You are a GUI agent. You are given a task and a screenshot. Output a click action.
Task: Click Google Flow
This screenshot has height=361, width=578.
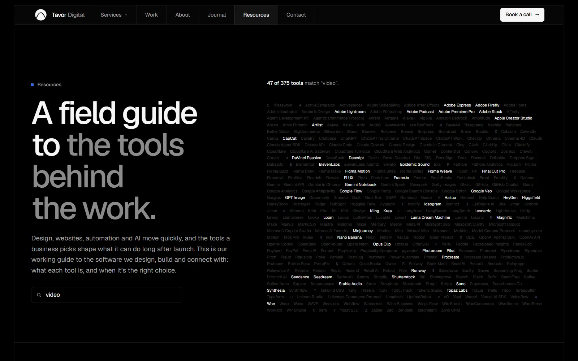point(351,191)
